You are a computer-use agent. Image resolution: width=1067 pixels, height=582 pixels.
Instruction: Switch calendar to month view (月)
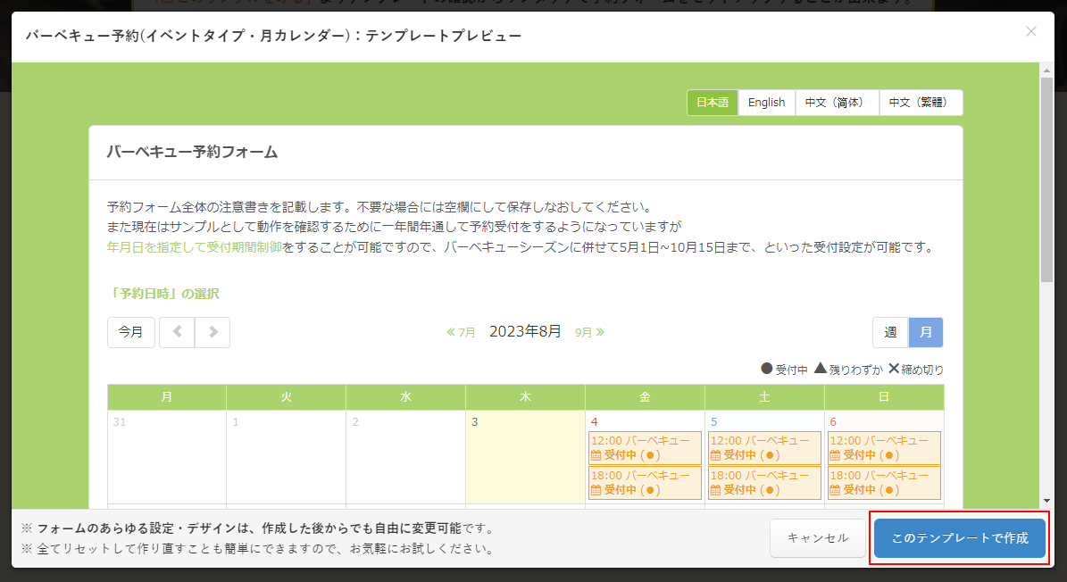pyautogui.click(x=926, y=332)
